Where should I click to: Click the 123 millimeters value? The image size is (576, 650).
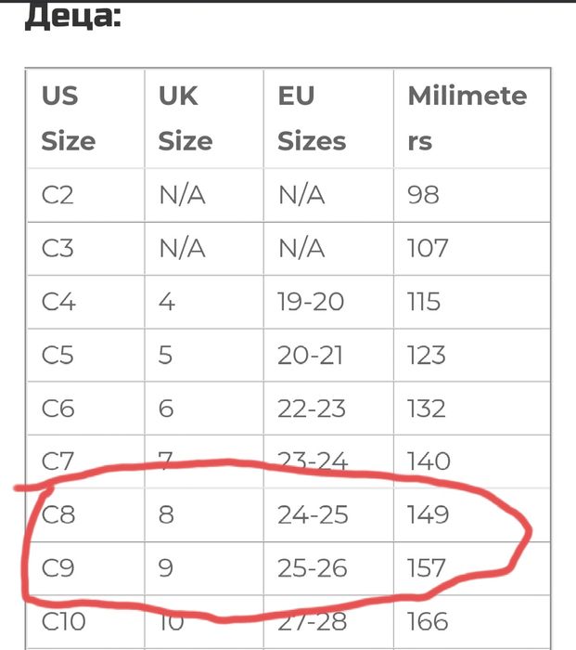pos(426,356)
